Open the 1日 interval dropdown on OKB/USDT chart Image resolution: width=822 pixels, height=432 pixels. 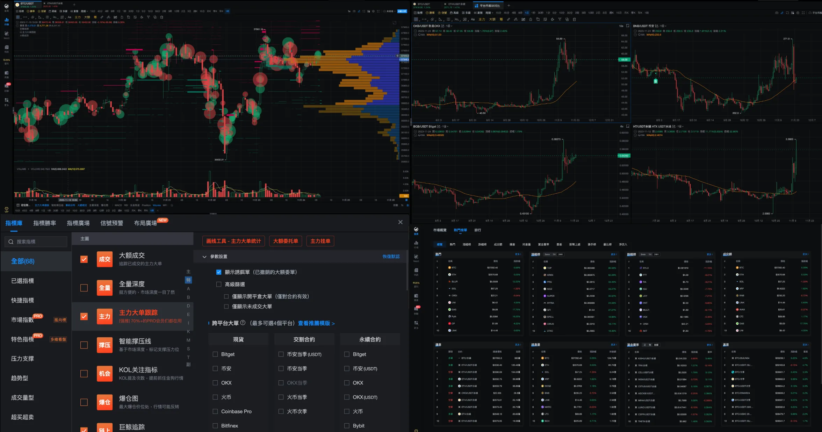coord(449,26)
